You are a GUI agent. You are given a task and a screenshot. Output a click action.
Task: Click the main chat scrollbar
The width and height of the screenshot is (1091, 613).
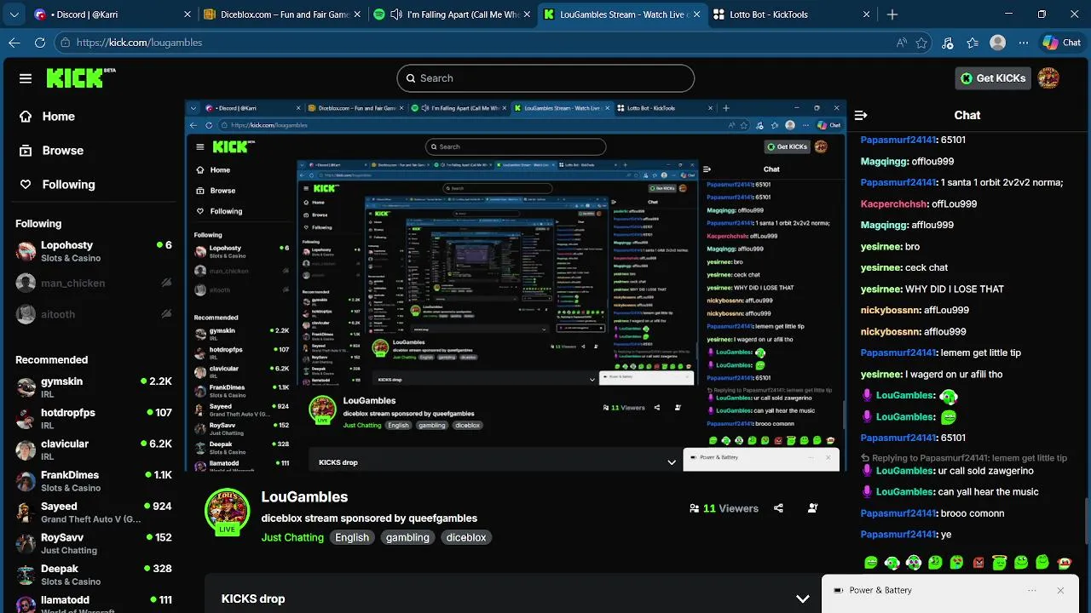click(1087, 519)
